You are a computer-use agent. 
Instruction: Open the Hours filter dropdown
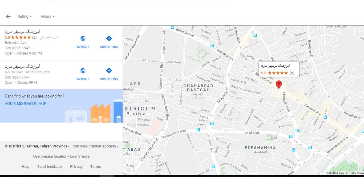point(48,17)
